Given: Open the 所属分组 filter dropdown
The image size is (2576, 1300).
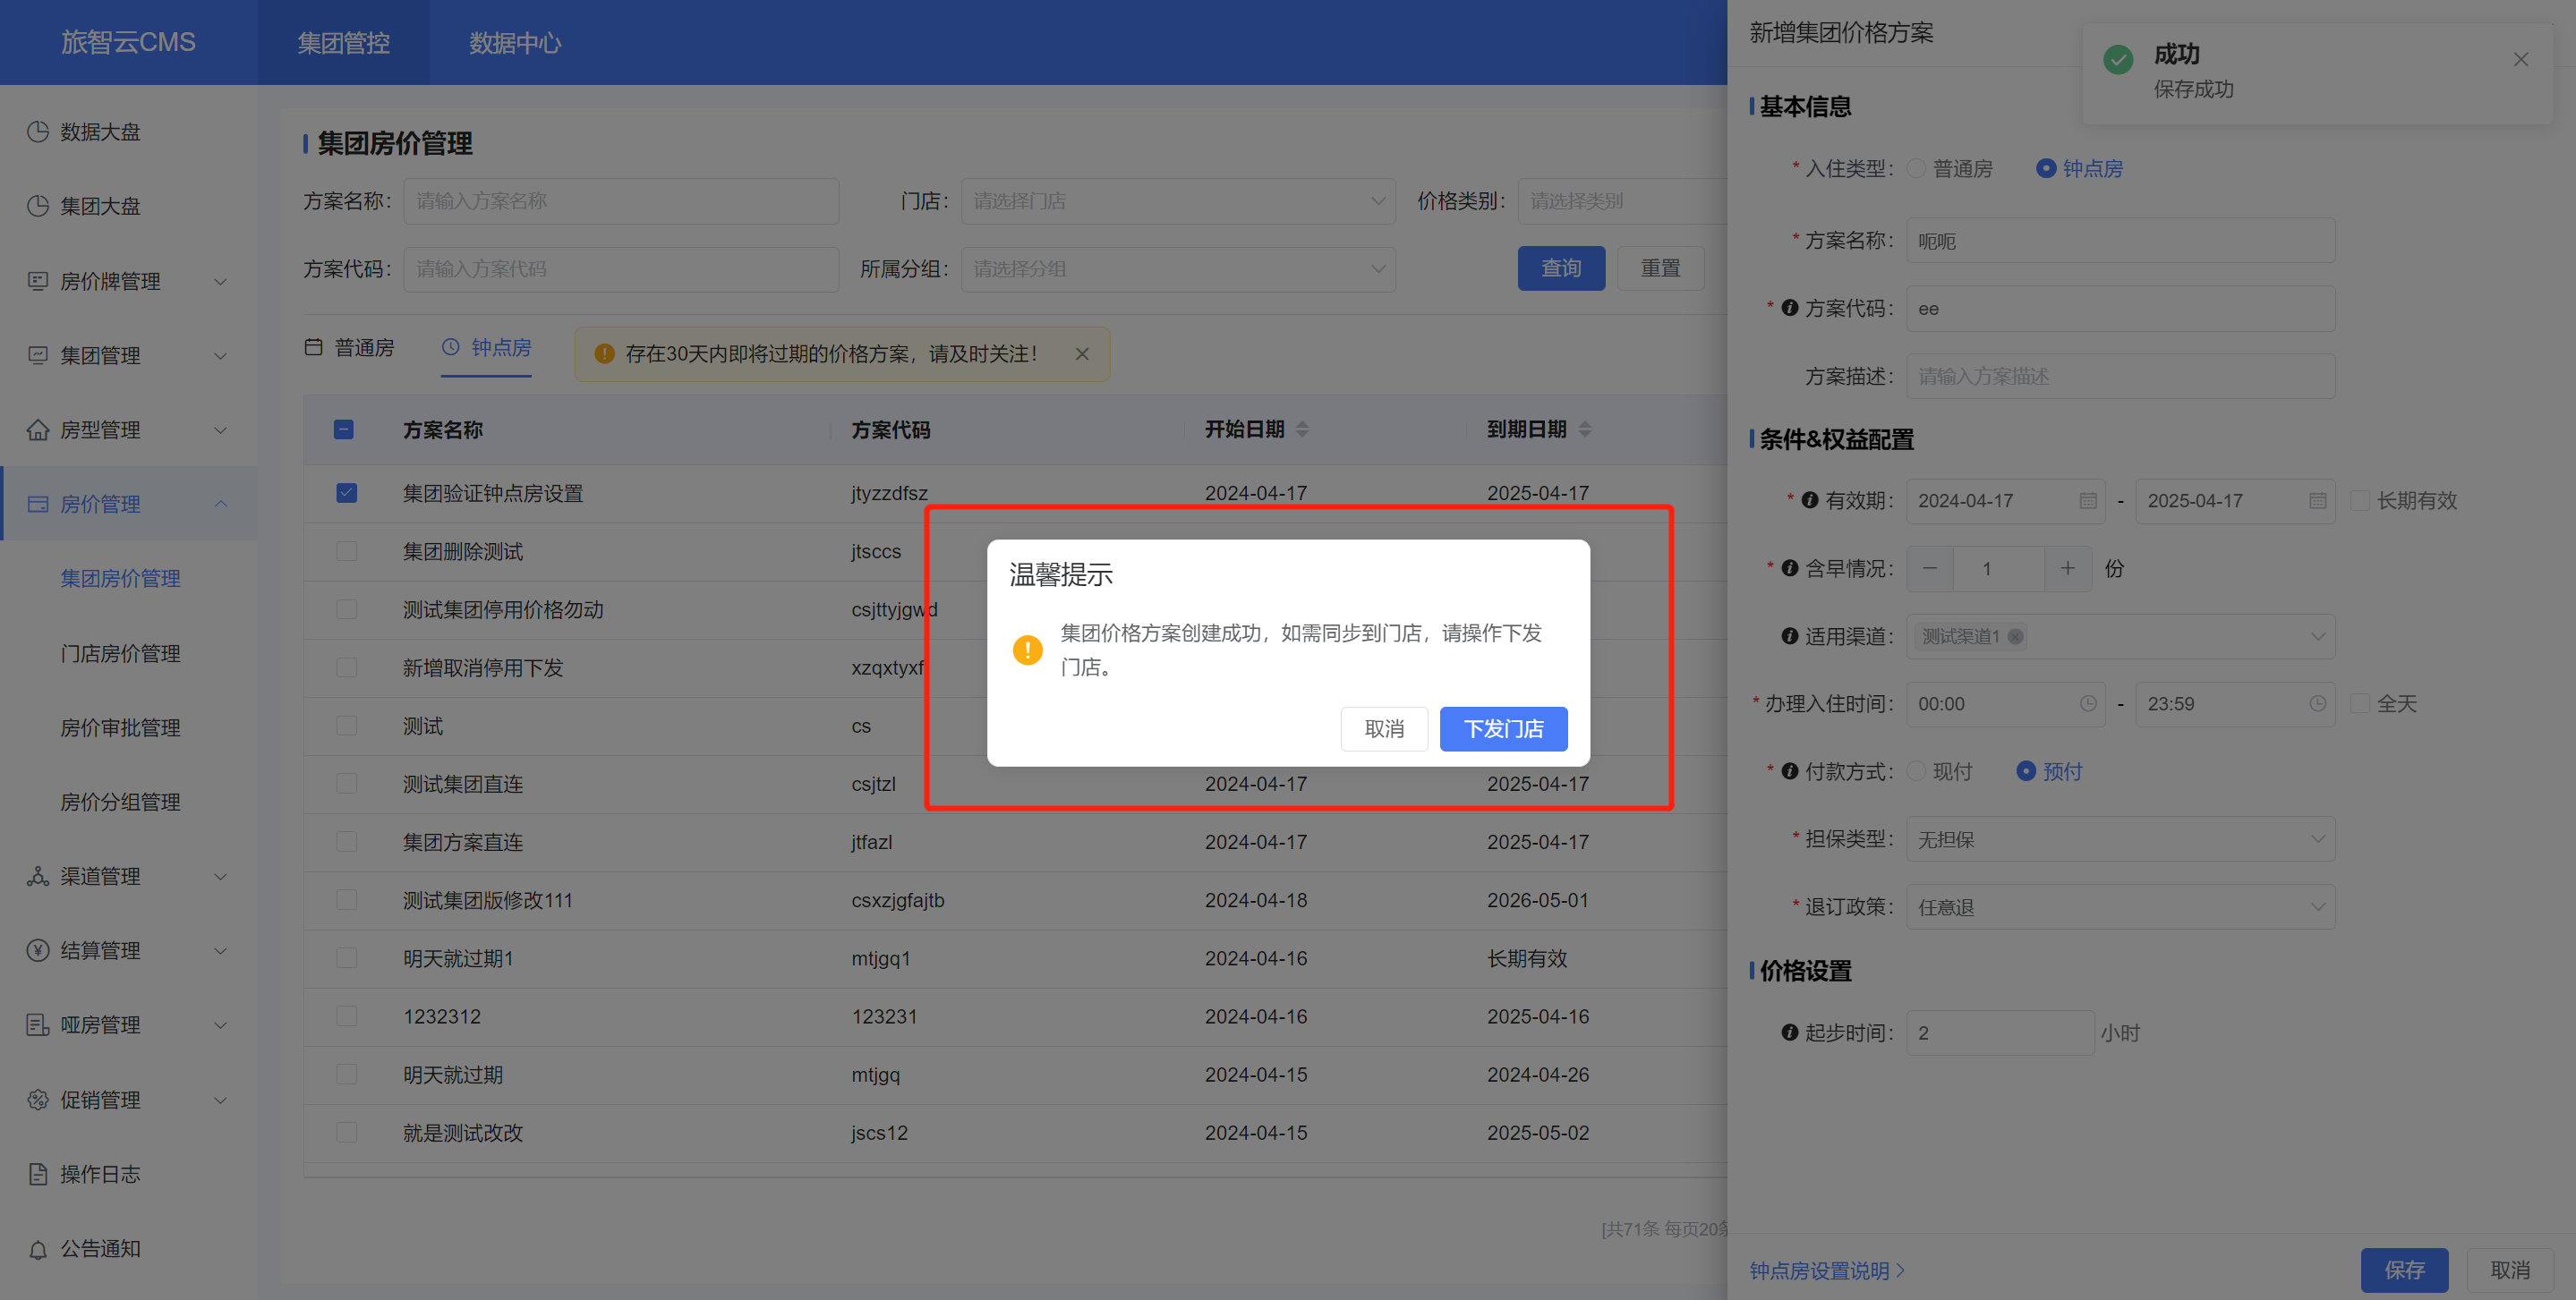Looking at the screenshot, I should tap(1178, 268).
